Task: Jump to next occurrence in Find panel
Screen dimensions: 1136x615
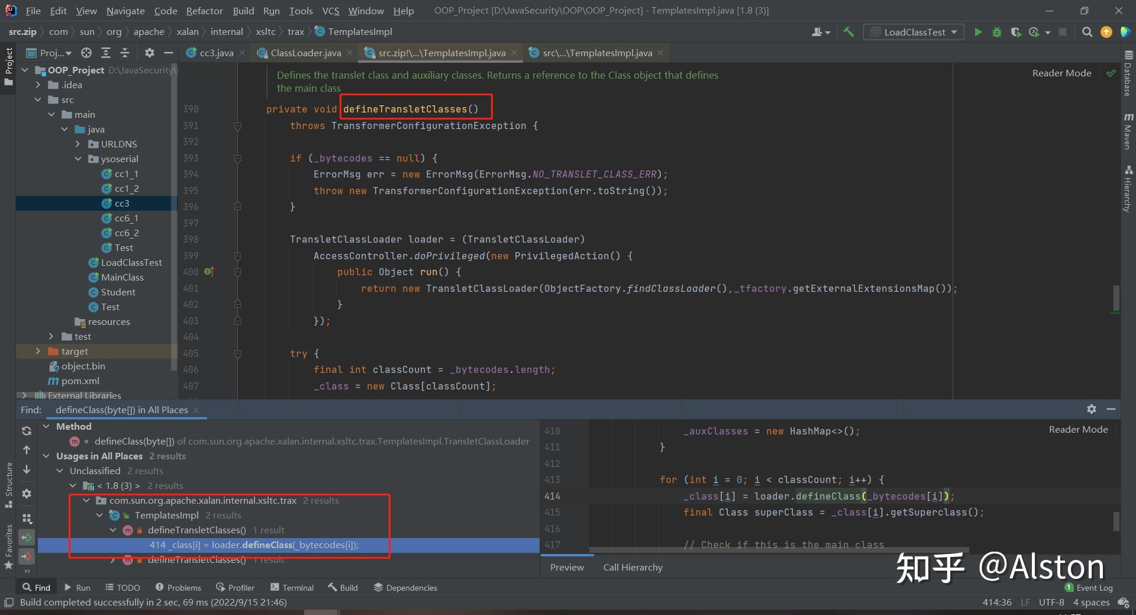Action: pos(27,469)
